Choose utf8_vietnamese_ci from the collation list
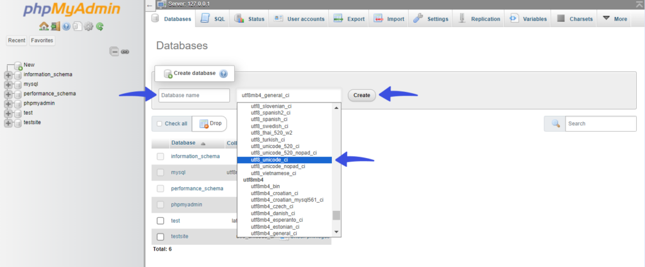 tap(285, 173)
